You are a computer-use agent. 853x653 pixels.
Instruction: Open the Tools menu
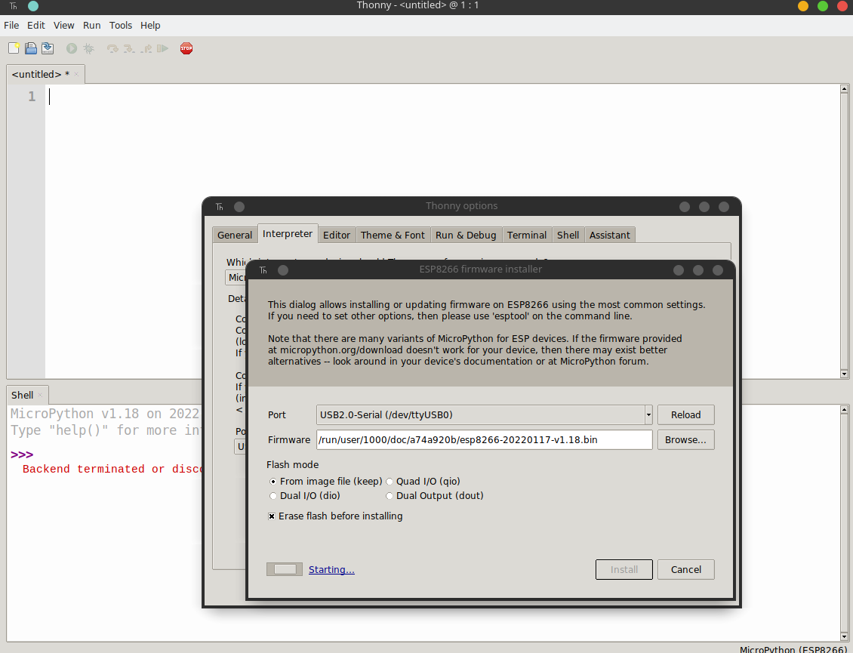[x=121, y=26]
